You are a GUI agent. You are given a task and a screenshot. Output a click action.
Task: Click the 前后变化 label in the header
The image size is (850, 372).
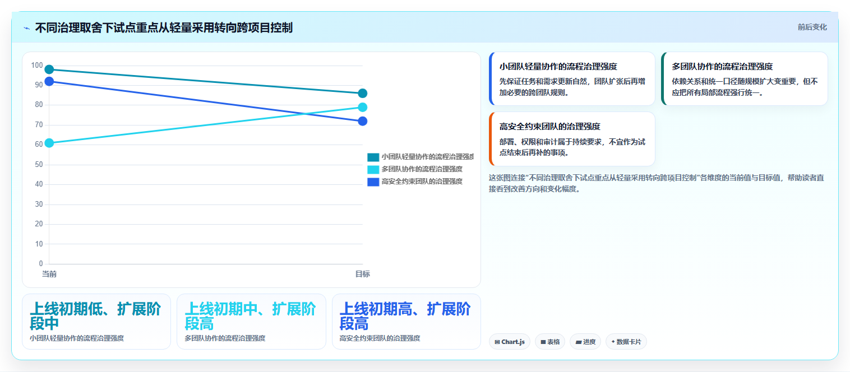point(812,27)
